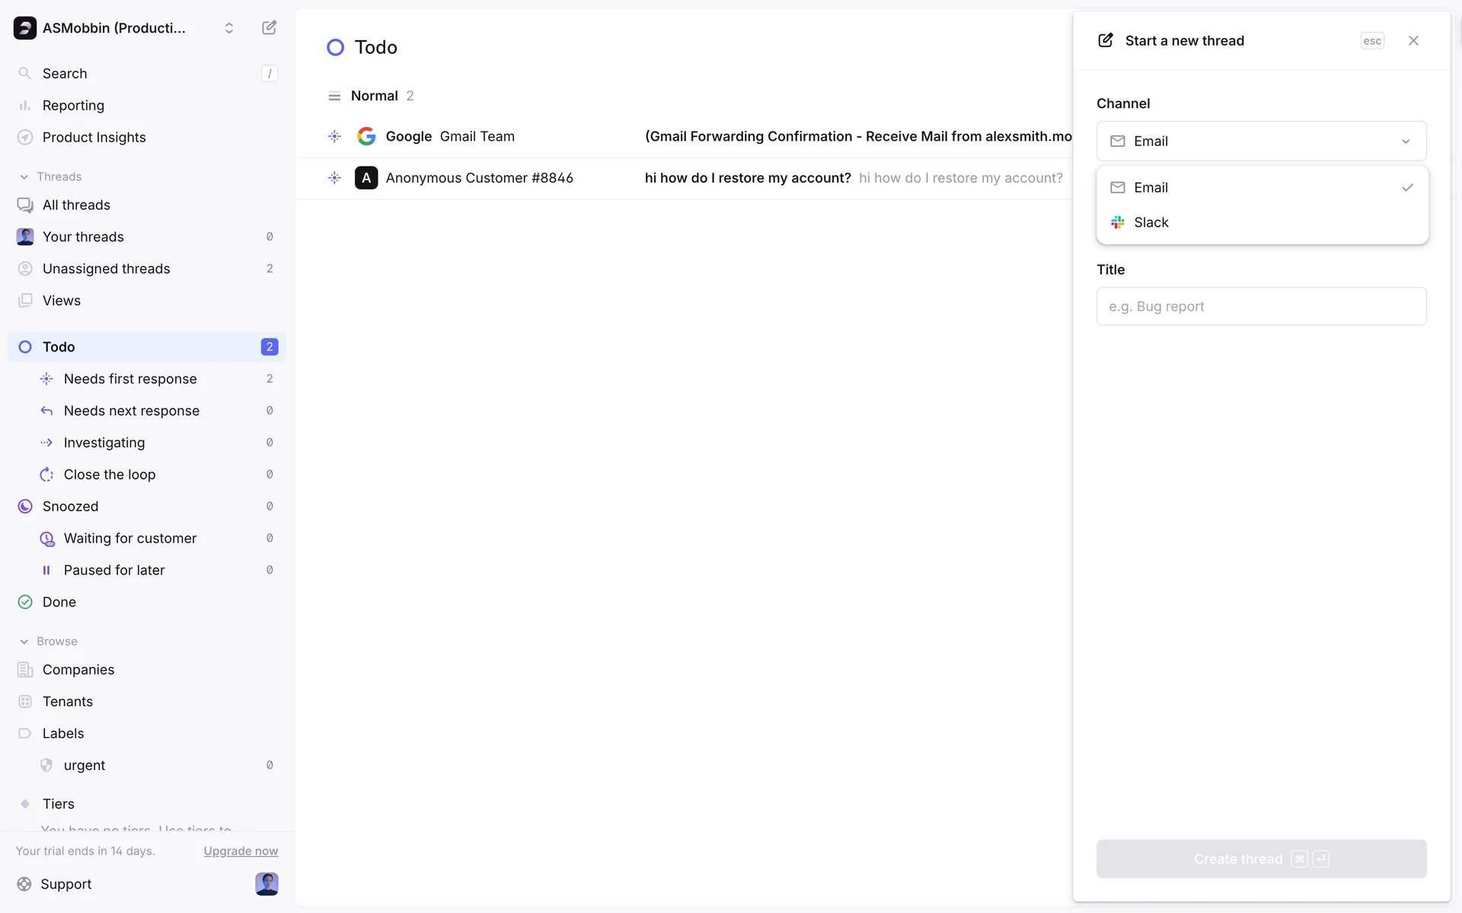
Task: Open the Waiting for customer list
Action: 130,539
